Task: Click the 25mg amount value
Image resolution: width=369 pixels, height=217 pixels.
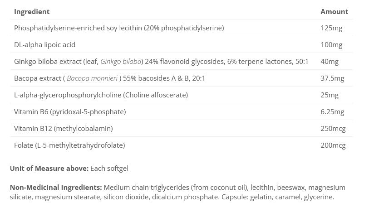Action: [330, 95]
